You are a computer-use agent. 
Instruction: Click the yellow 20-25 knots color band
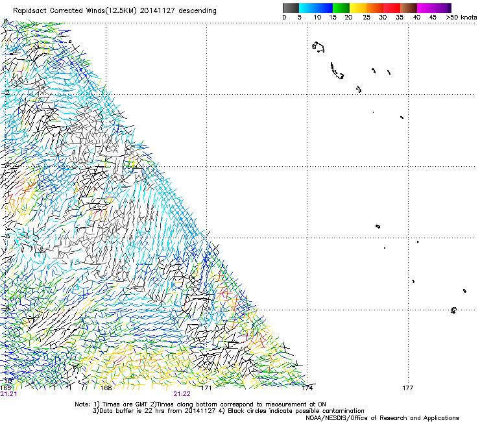(358, 8)
